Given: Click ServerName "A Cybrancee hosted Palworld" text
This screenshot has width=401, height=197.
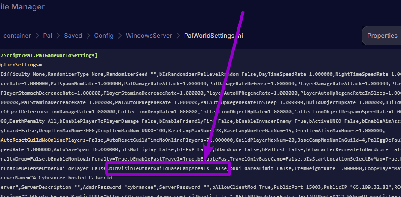Looking at the screenshot, I should (56, 178).
